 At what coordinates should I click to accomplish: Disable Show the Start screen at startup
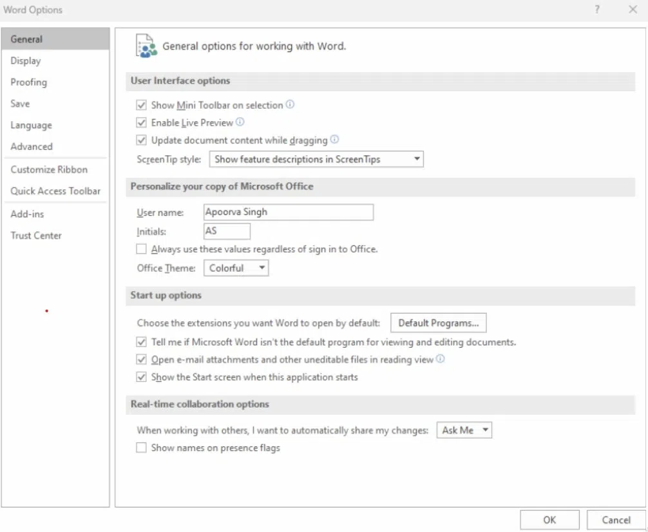pyautogui.click(x=141, y=377)
